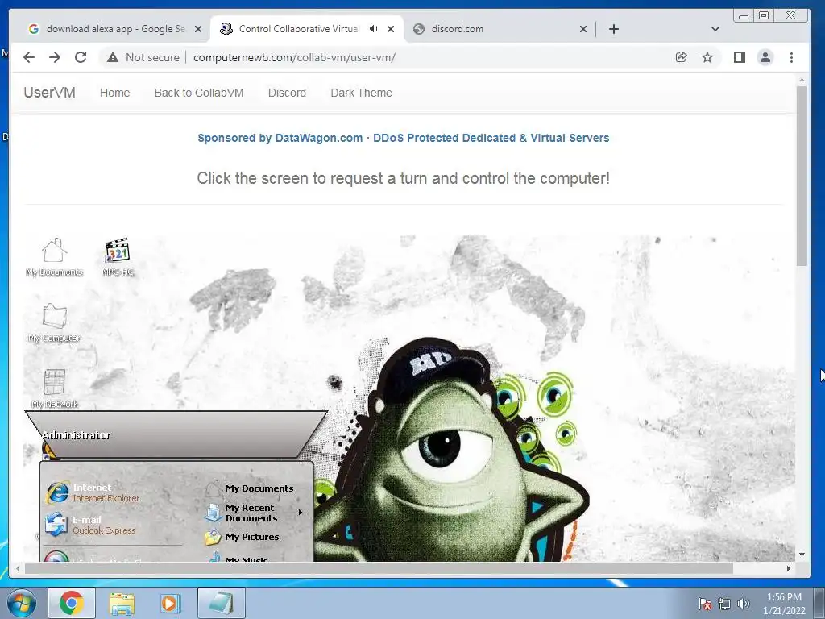
Task: Open Chrome's side panel icon
Action: point(740,57)
